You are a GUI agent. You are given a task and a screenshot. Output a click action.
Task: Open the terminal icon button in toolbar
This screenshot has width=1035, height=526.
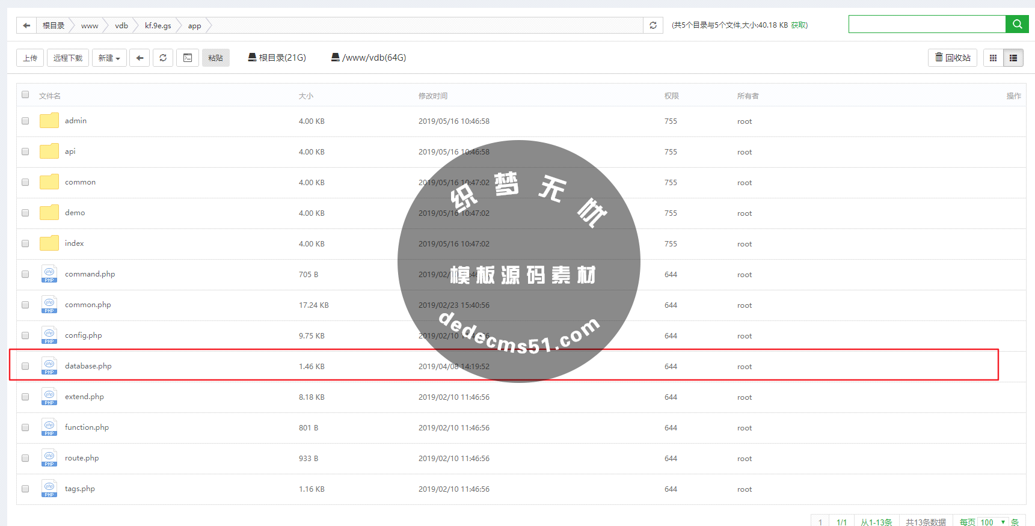click(188, 58)
